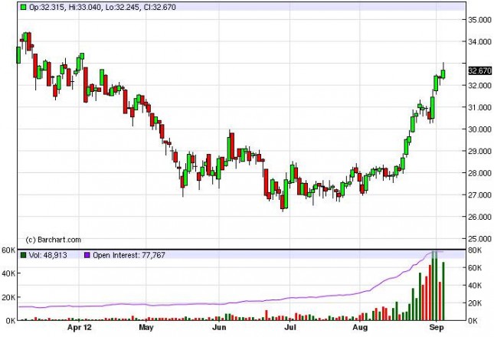Viewport: 494px width, 337px height.
Task: Click the 60K left volume axis label
Action: tap(8, 250)
